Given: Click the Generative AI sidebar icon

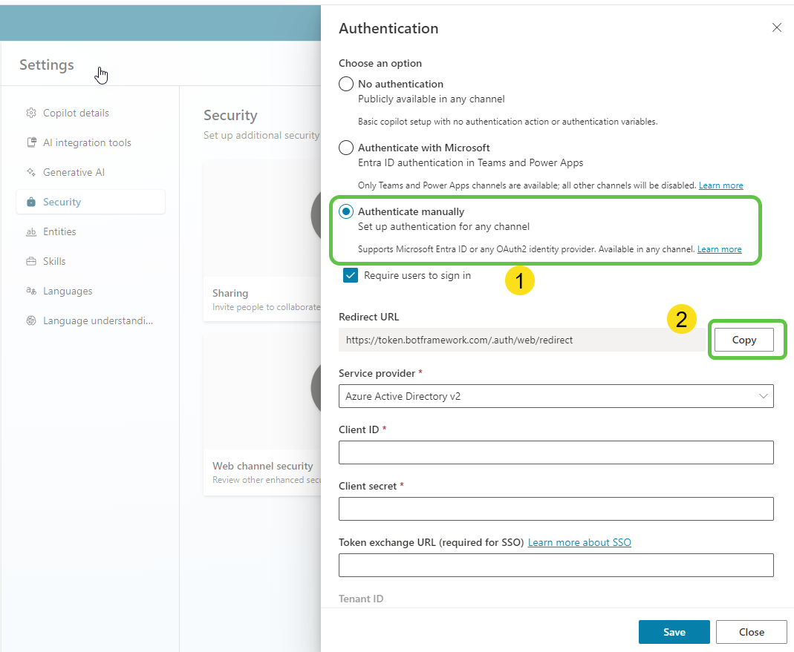Looking at the screenshot, I should pos(30,171).
